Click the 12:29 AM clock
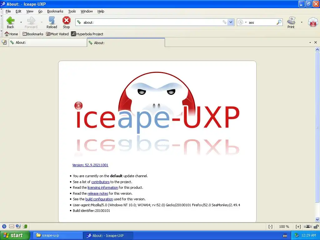320x240 pixels. click(308, 235)
